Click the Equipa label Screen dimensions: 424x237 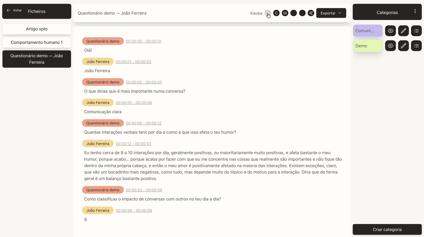click(x=256, y=13)
